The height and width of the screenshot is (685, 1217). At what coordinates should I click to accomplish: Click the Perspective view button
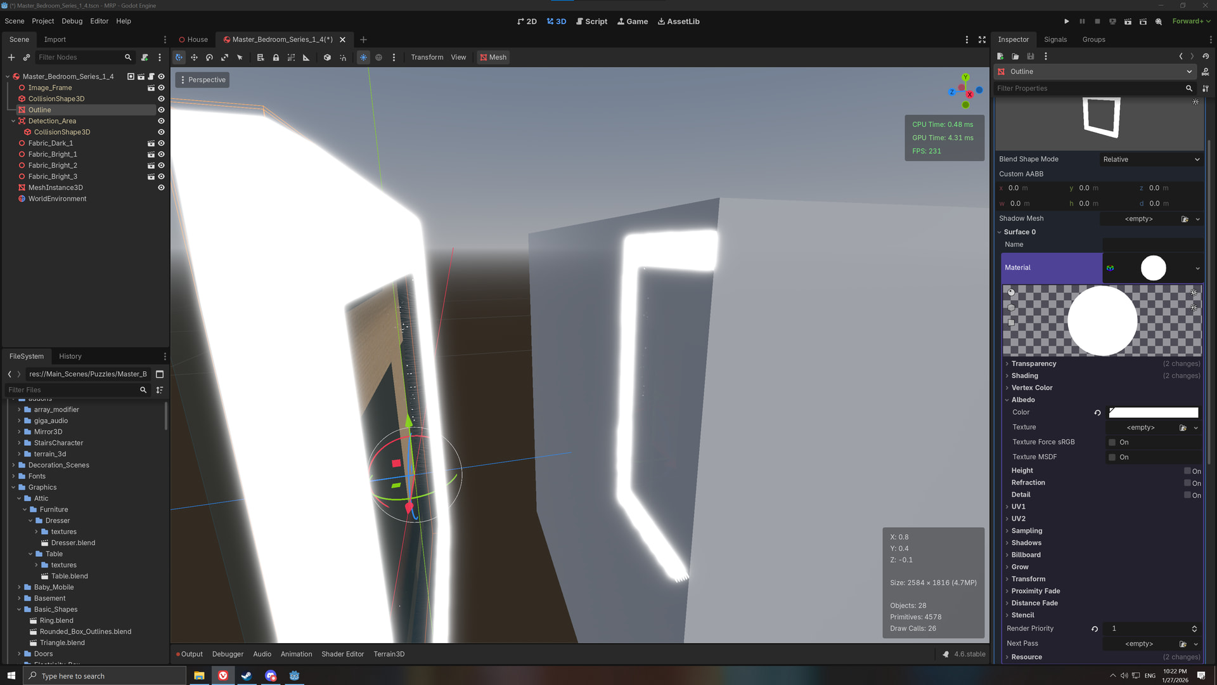click(202, 80)
